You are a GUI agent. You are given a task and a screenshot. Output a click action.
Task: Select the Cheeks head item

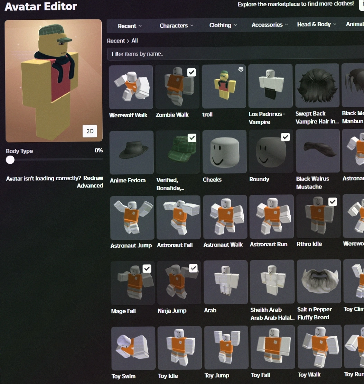[x=224, y=152]
